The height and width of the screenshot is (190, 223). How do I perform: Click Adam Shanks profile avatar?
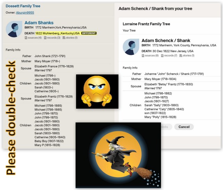coord(14,29)
